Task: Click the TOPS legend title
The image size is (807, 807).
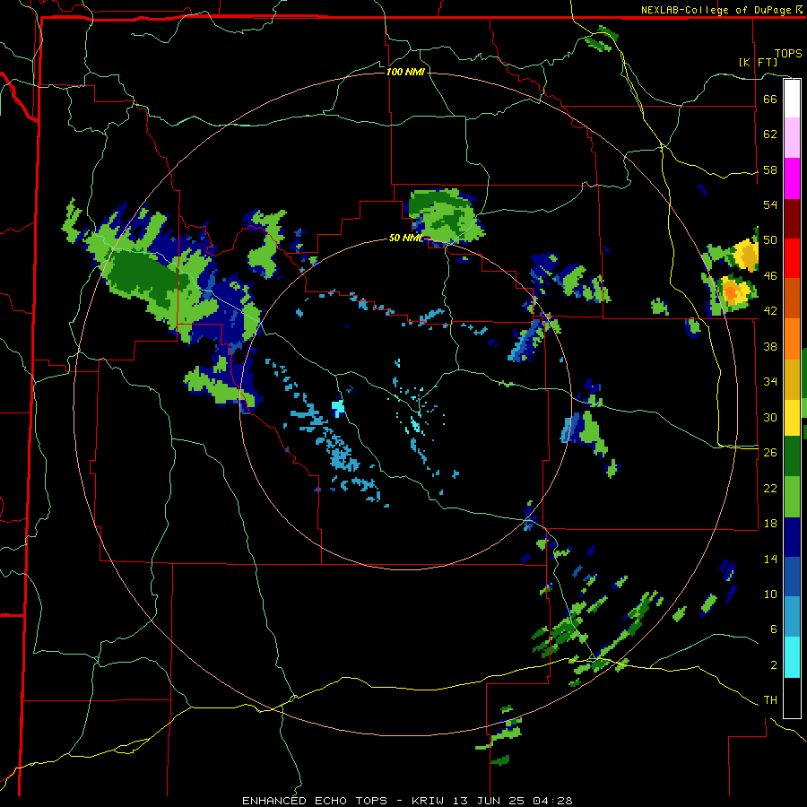Action: pos(788,54)
